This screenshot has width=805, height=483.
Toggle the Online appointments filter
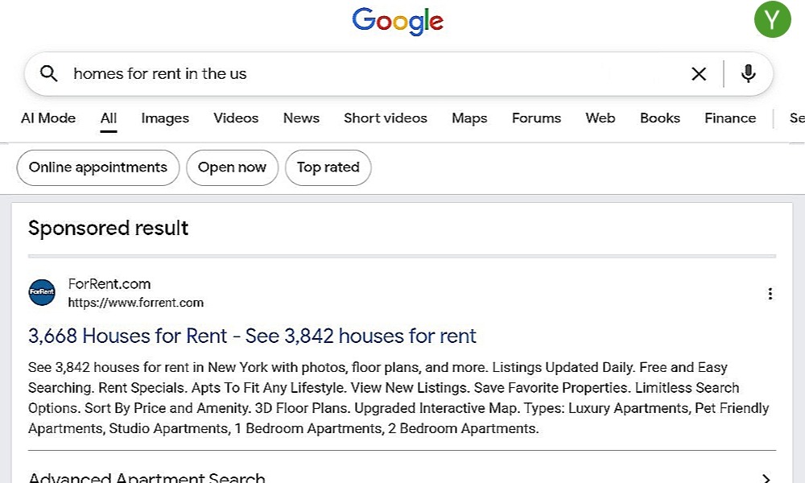tap(98, 167)
